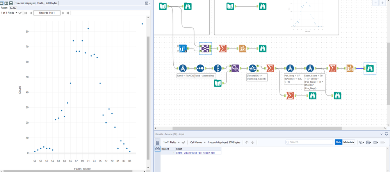Select the Browse tool in right container
The width and height of the screenshot is (390, 172).
(x=263, y=6)
